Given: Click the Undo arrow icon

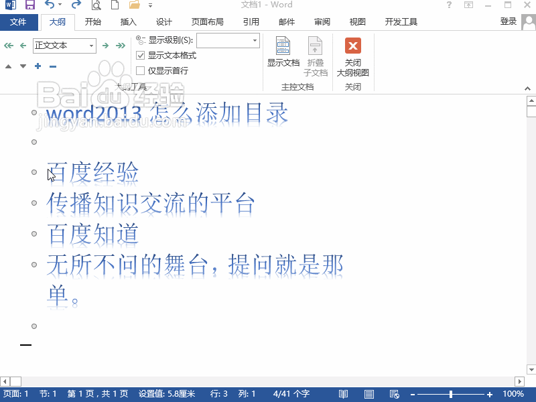Looking at the screenshot, I should pyautogui.click(x=49, y=5).
